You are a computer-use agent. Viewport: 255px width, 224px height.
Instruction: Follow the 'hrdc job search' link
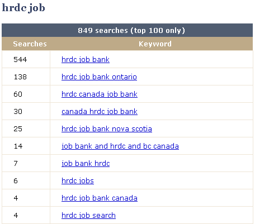coord(88,215)
